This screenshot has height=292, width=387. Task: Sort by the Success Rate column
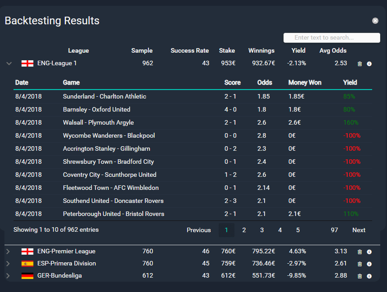pos(189,50)
